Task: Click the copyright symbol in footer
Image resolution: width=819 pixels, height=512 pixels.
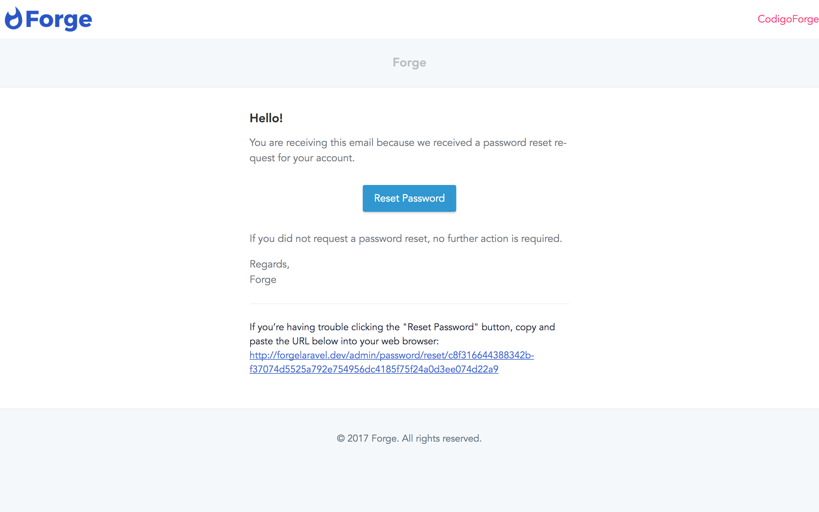Action: pyautogui.click(x=340, y=438)
